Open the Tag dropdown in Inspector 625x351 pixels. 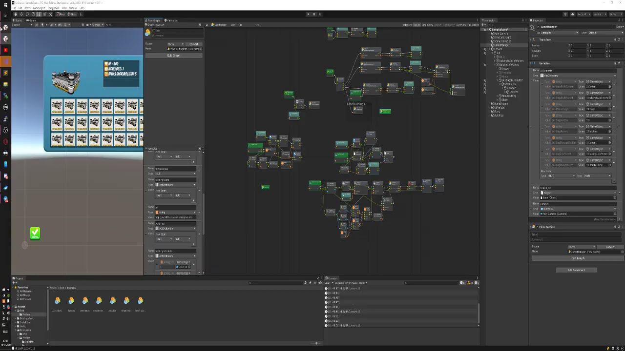[561, 33]
